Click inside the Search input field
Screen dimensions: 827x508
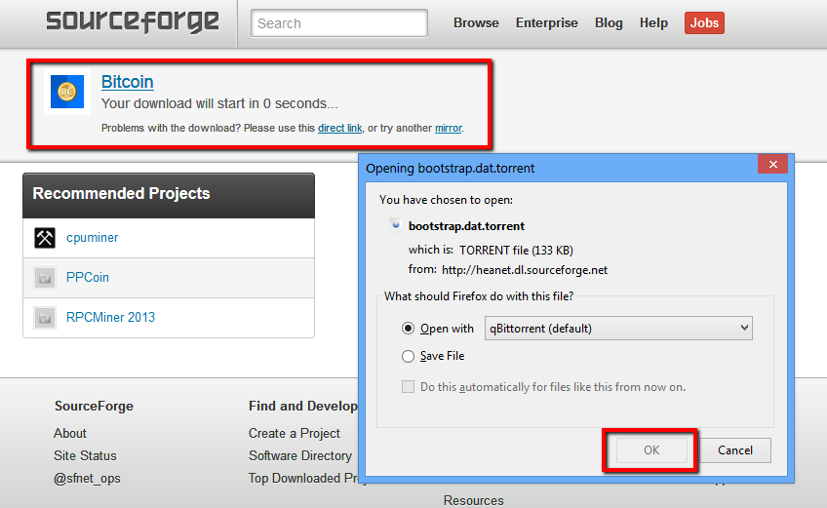(x=338, y=23)
